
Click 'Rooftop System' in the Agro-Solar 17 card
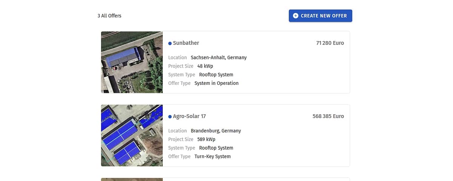216,148
